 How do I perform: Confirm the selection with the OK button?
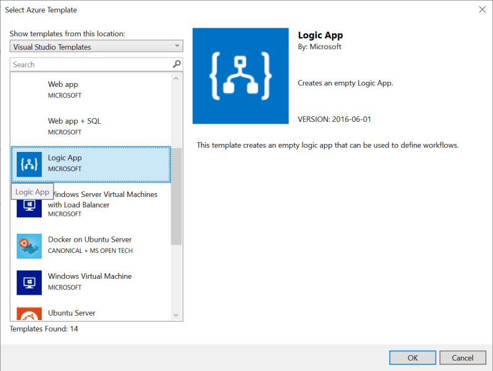point(412,357)
